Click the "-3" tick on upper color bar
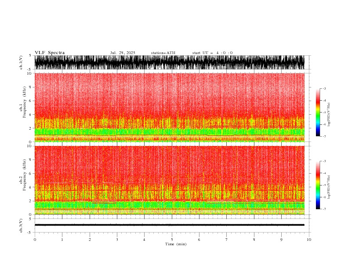Image resolution: width=348 pixels, height=269 pixels. click(324, 88)
